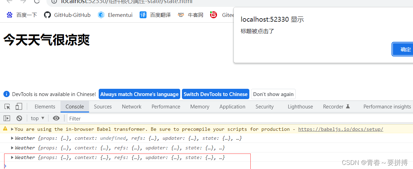Viewport: 413px width, 169px height.
Task: Create a live expression with the eye icon
Action: click(56, 118)
